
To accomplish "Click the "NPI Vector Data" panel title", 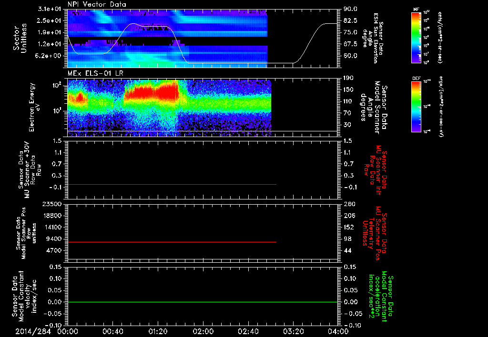I will coord(97,4).
